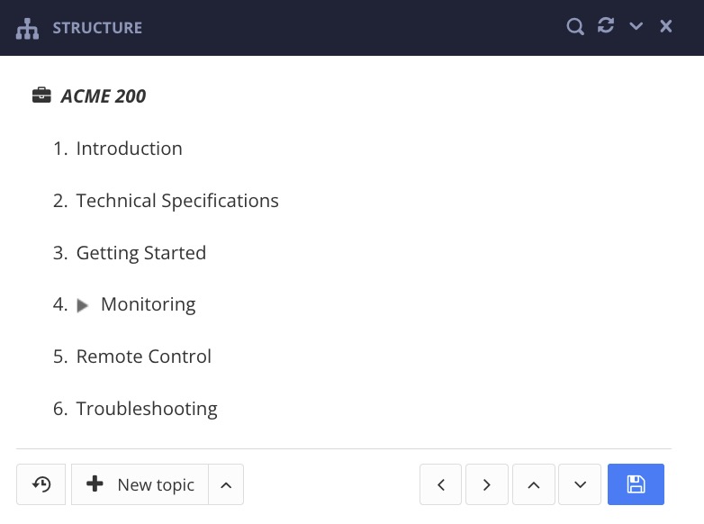The width and height of the screenshot is (704, 524).
Task: Open the Getting Started topic
Action: coord(141,253)
